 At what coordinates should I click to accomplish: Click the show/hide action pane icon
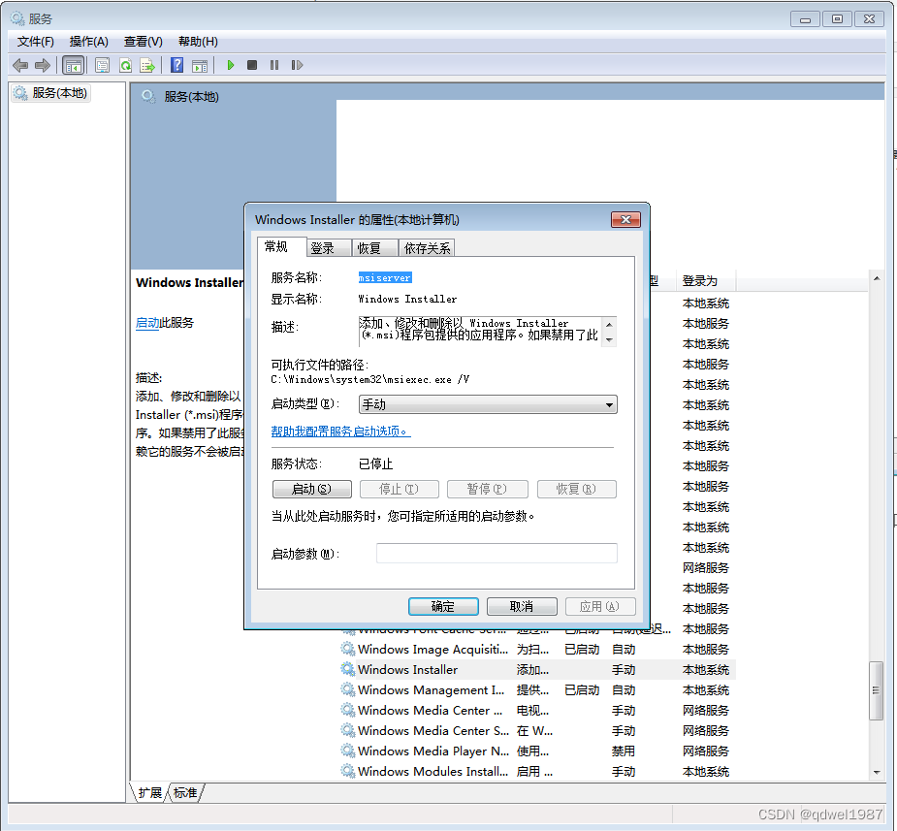coord(200,65)
